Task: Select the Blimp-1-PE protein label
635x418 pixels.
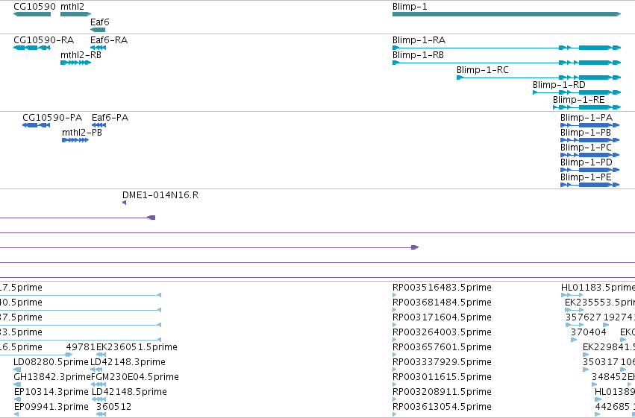Action: (x=586, y=177)
